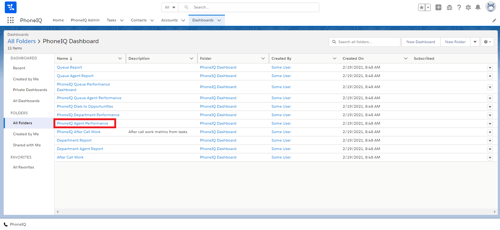Open PhoneIQ After Call Work link

point(79,132)
